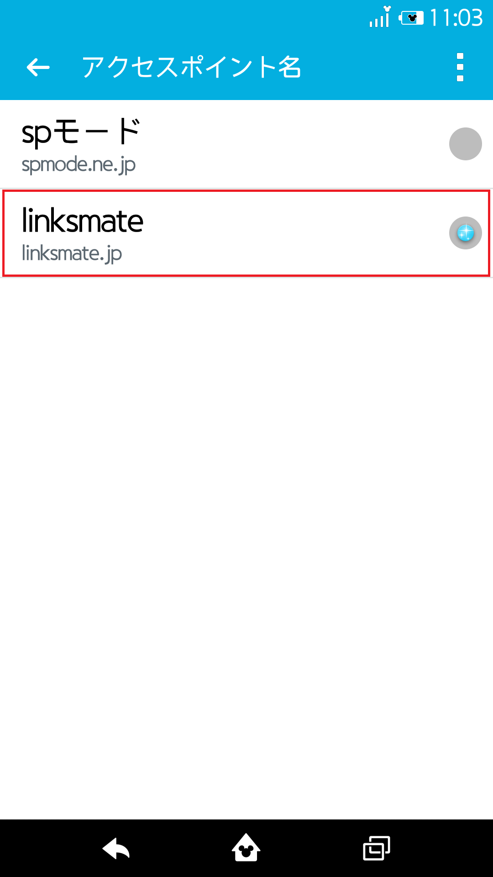Open the recent apps switcher
Screen dimensions: 493x877
pyautogui.click(x=377, y=848)
